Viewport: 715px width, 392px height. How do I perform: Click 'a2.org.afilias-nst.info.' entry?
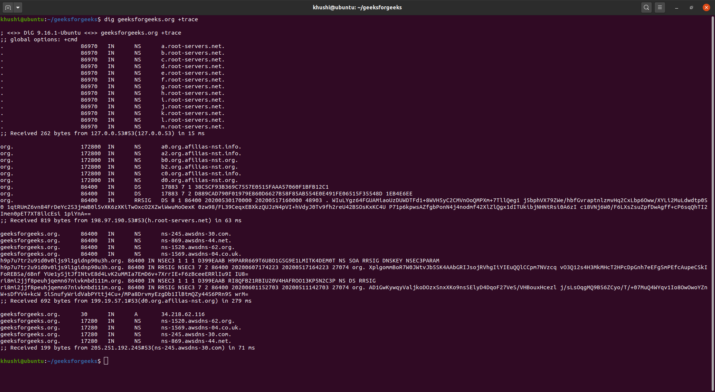[x=201, y=153]
